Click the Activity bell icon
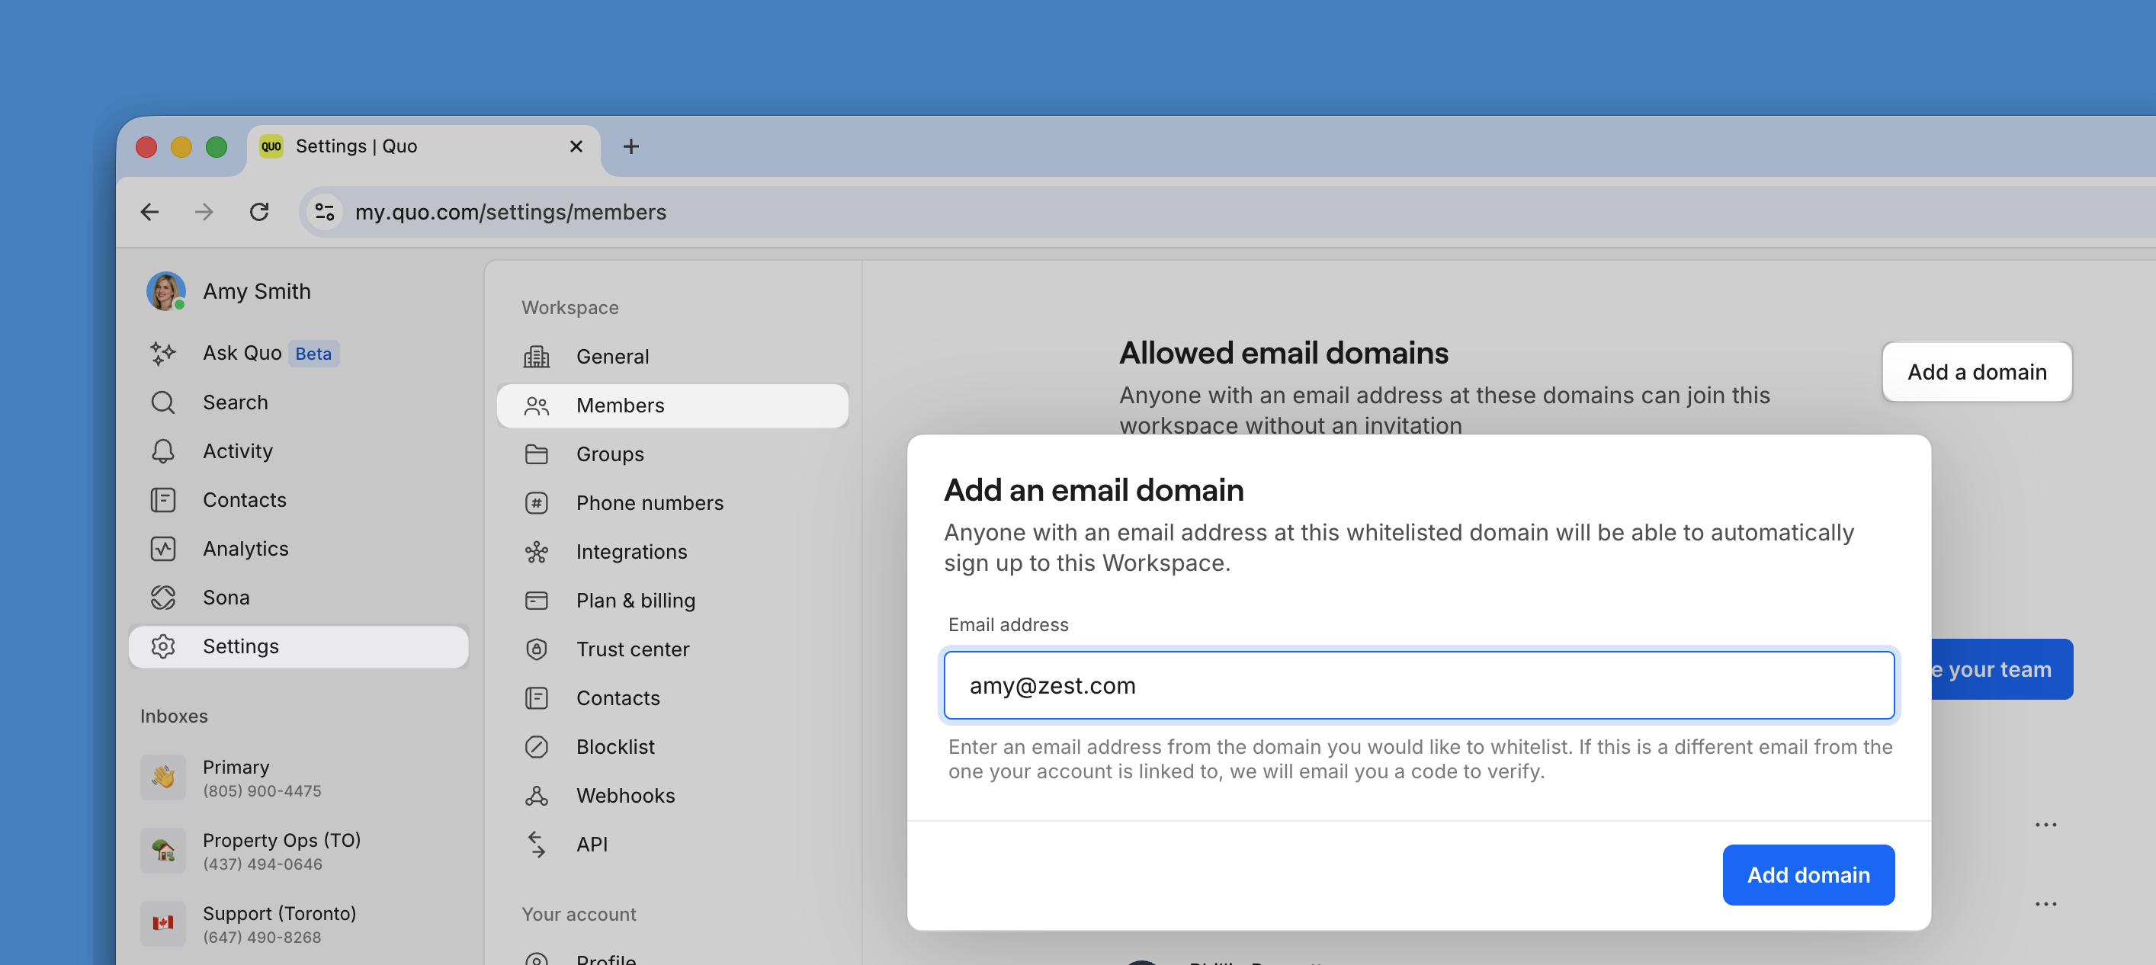 click(162, 451)
